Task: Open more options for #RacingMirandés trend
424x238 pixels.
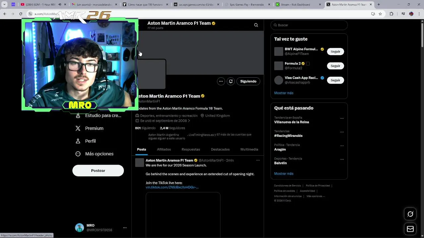Action: (x=342, y=132)
